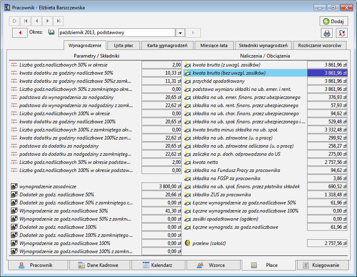The height and width of the screenshot is (277, 357).
Task: Select row kwota dodatku za godziny nadliczbowe 50%
Action: coord(96,73)
